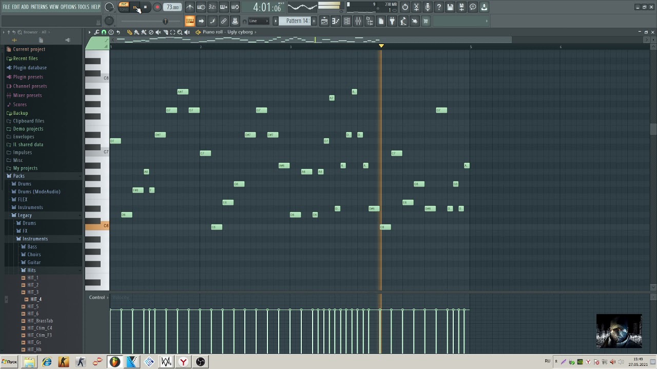Open the Piano roll view icon

point(336,21)
